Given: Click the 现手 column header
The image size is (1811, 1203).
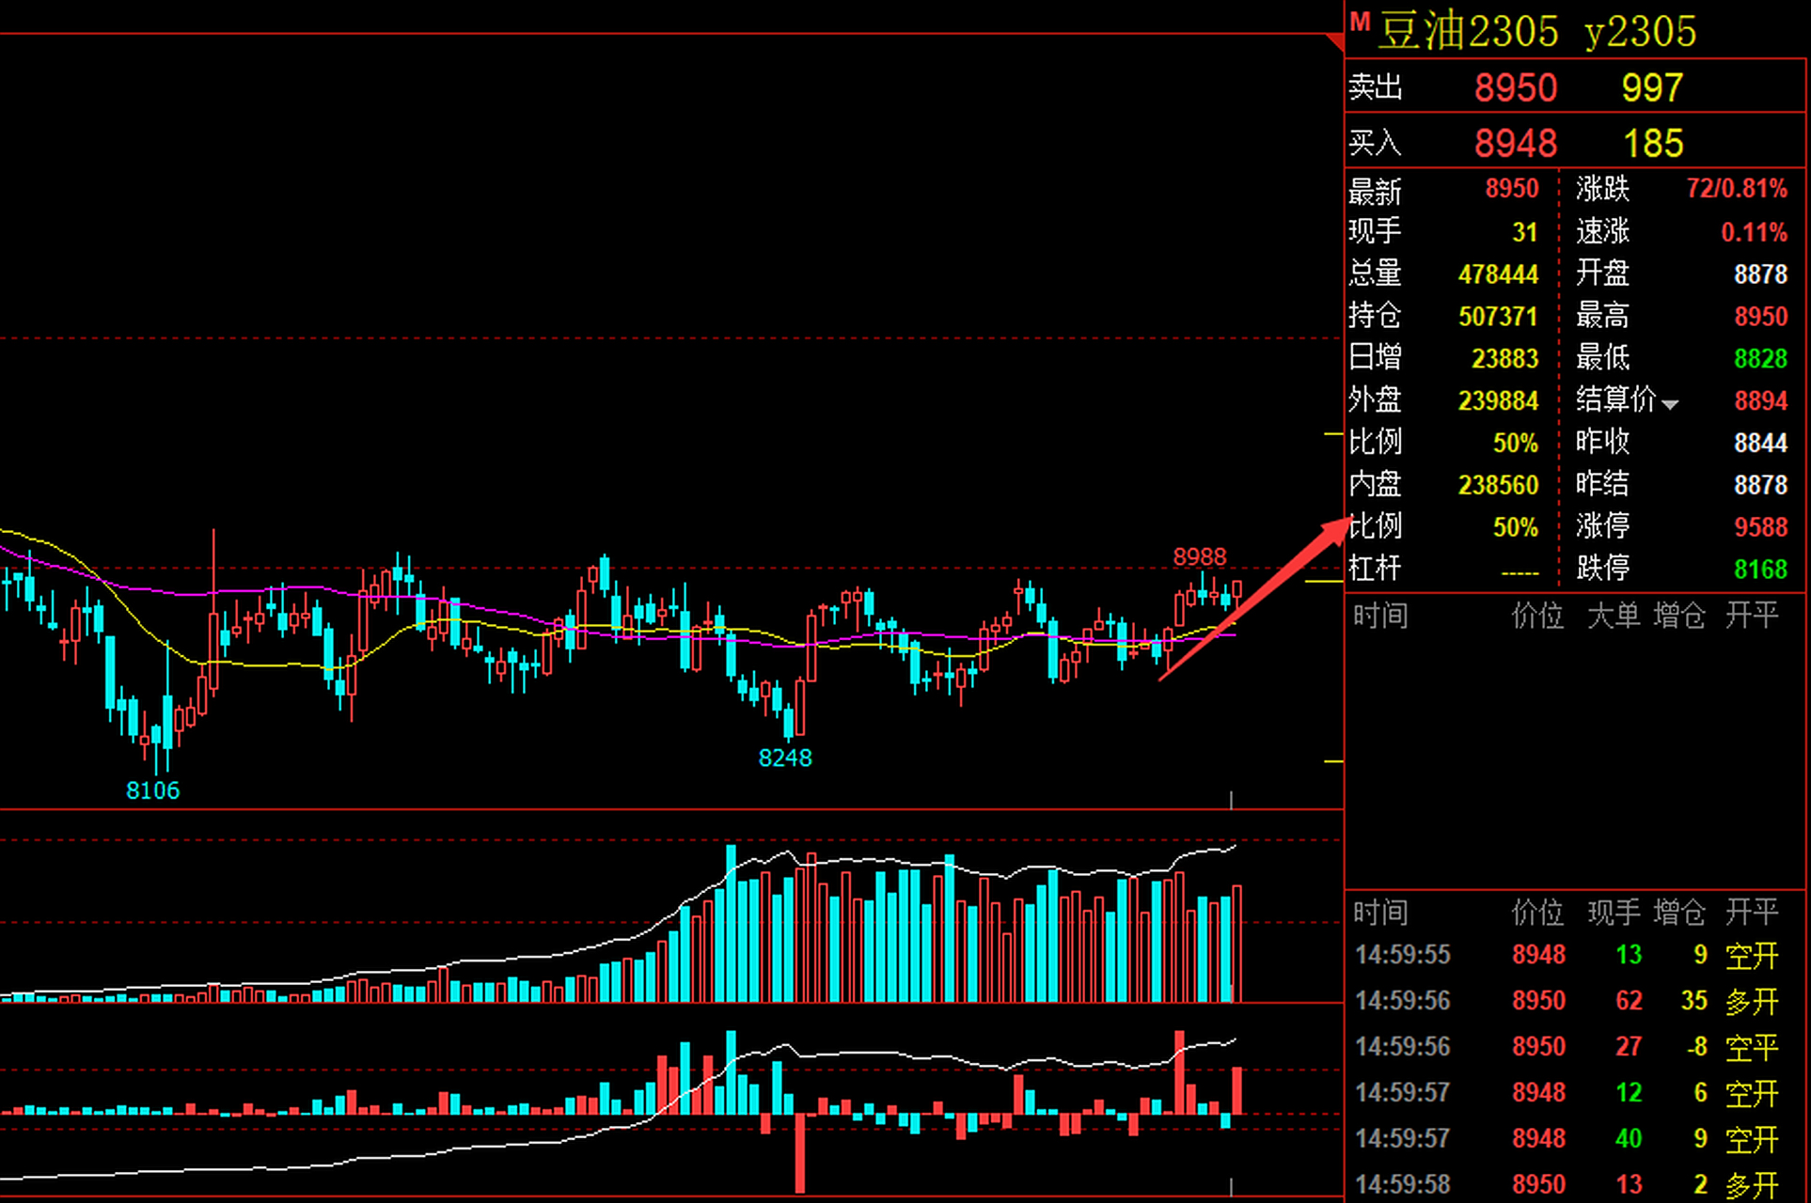Looking at the screenshot, I should click(1613, 912).
